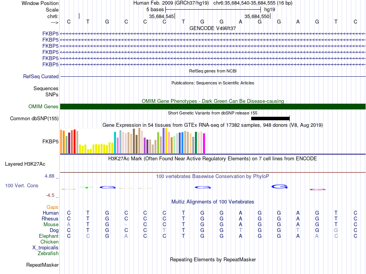The width and height of the screenshot is (366, 274).
Task: Click the 4.88 conservation scale value
Action: point(49,176)
